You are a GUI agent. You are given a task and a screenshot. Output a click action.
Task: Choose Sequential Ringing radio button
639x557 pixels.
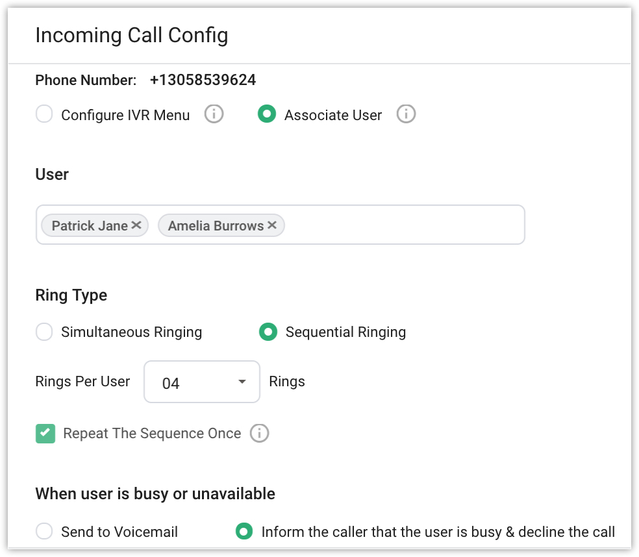268,332
